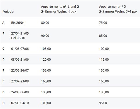Screen dimensions: 140x109
Task: Click the 115,00 price in row D
Action: coord(104,59)
